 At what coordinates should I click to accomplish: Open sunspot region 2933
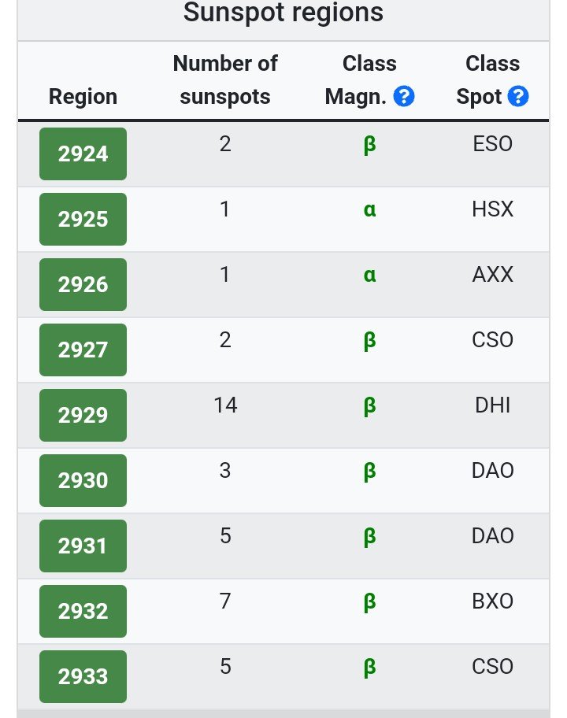tap(83, 677)
